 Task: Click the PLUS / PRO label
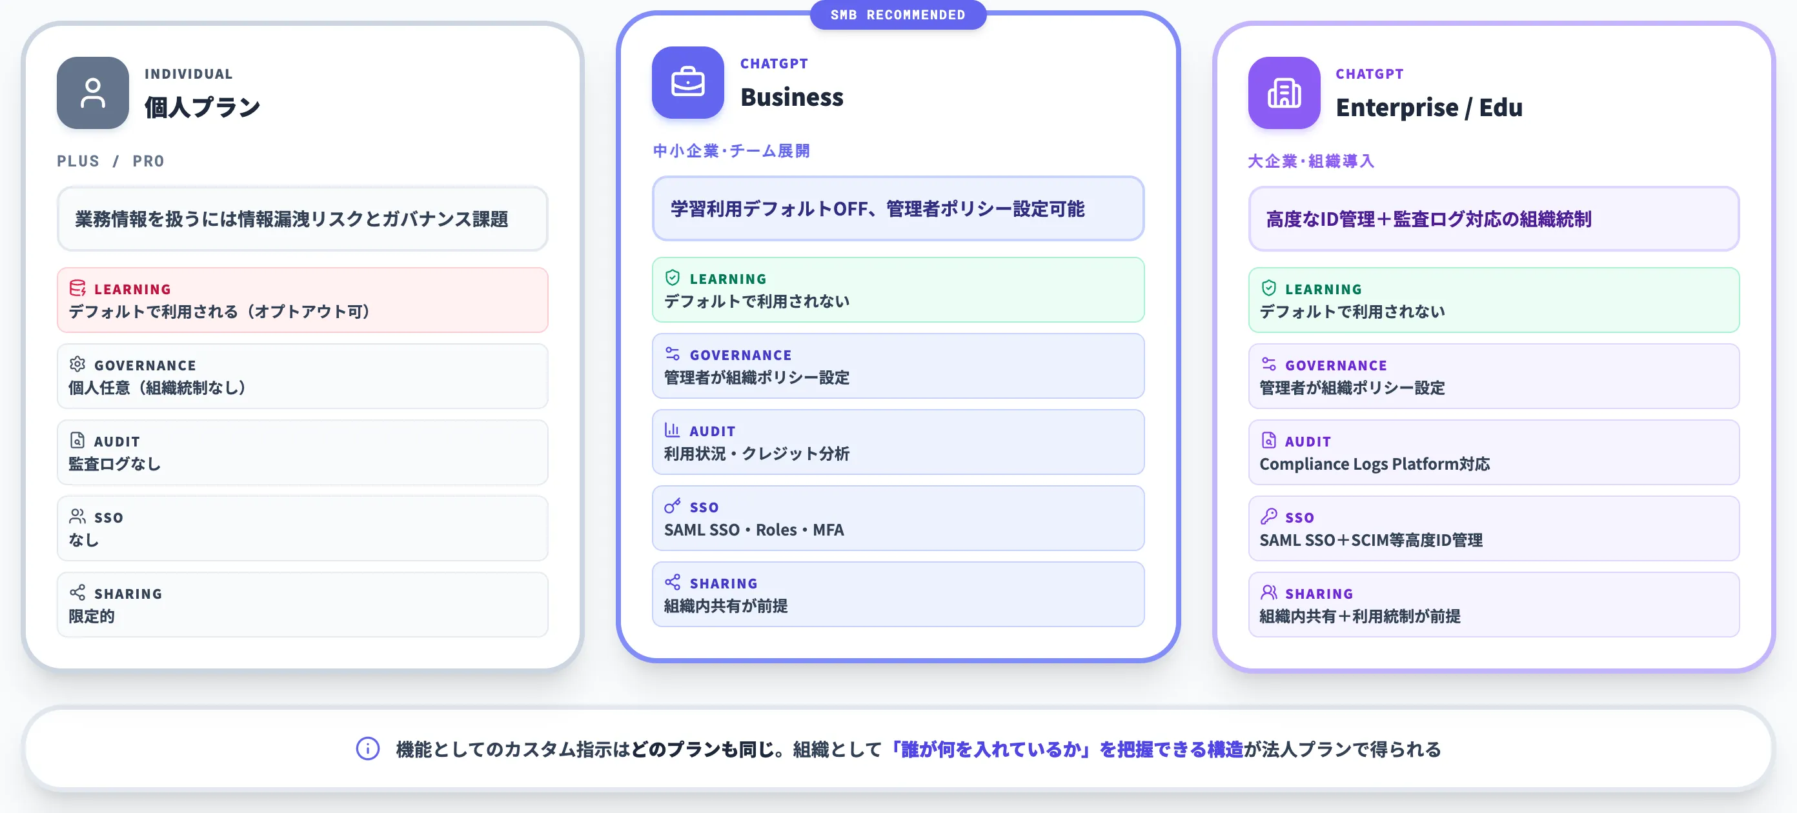(110, 161)
